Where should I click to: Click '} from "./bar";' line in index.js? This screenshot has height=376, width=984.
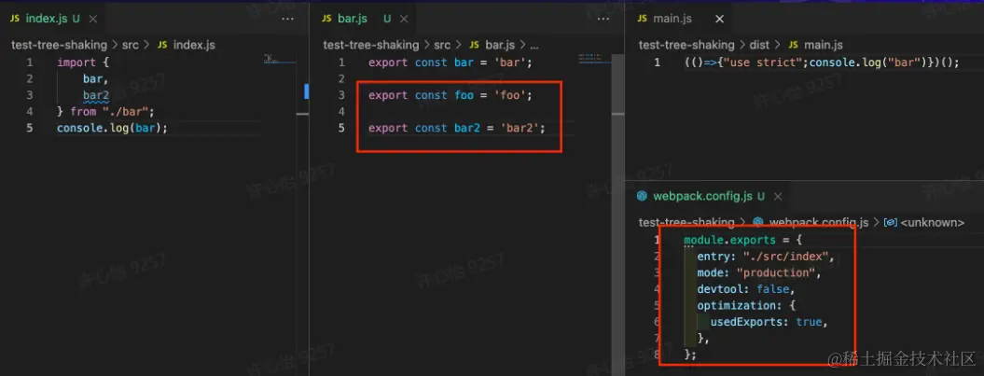click(x=105, y=112)
